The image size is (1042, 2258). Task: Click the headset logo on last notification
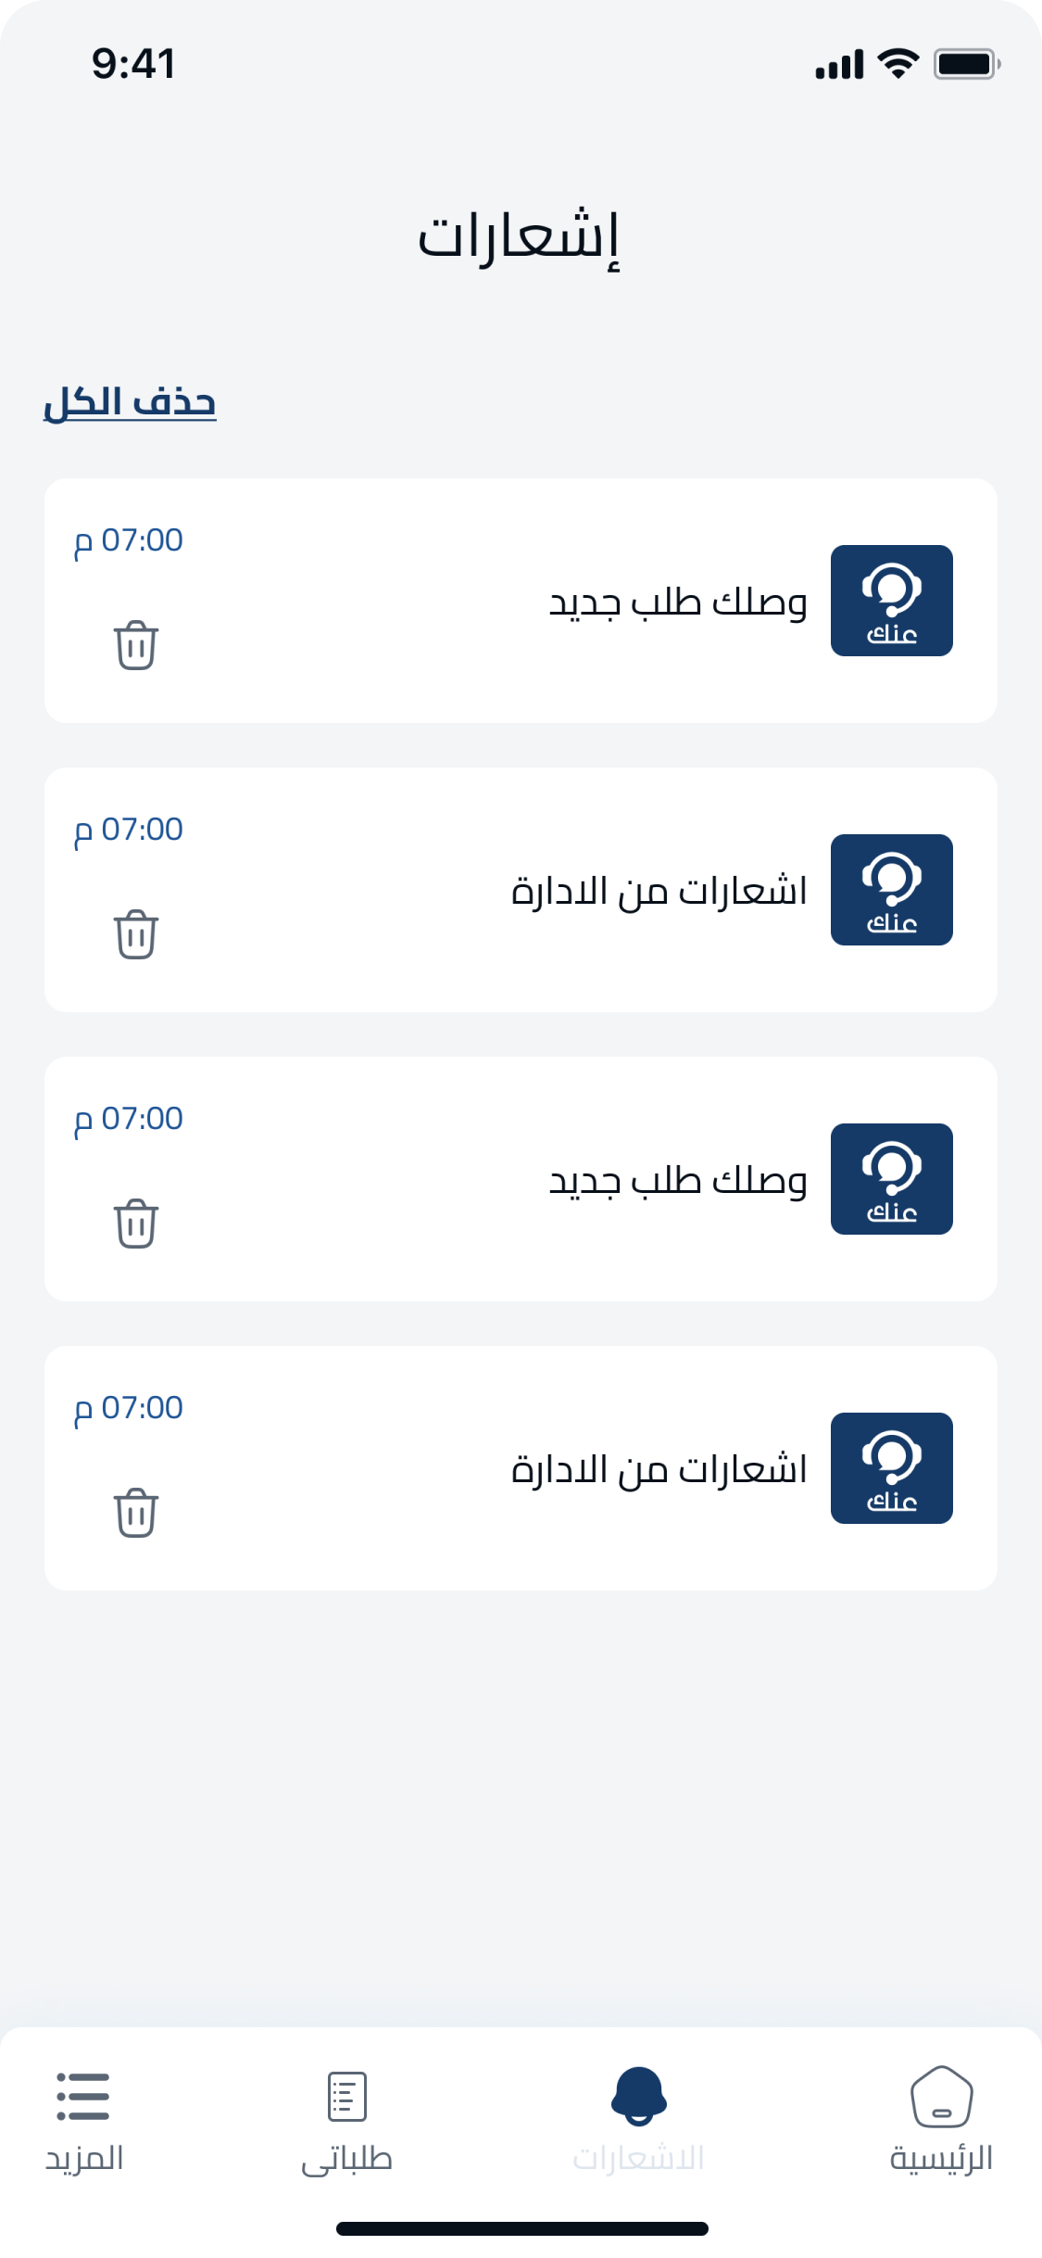click(x=891, y=1468)
